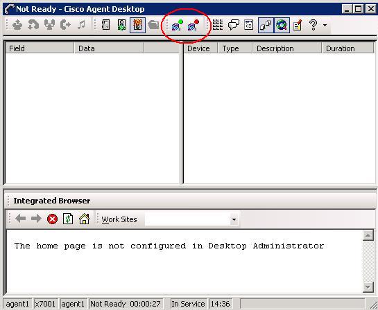Click the Conference call icon
378x310 pixels.
(x=49, y=25)
